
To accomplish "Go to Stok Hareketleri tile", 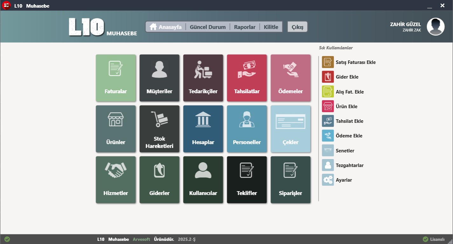I will click(159, 129).
